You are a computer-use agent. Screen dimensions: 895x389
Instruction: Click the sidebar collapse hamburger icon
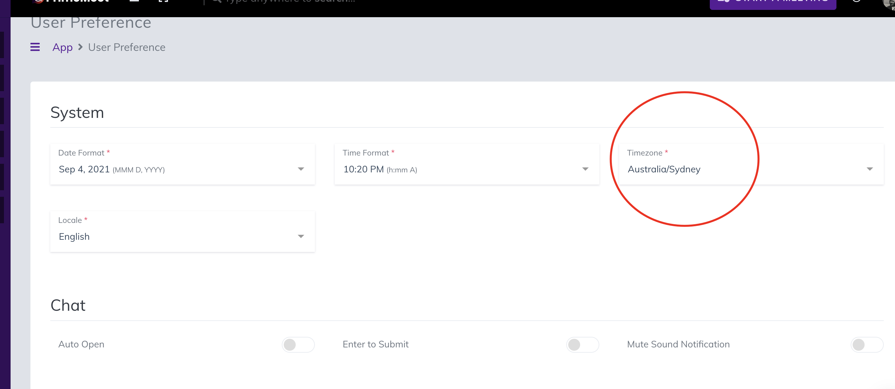(x=34, y=47)
